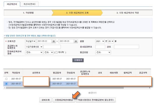Click the start date field 2021-05-22
Image resolution: width=156 pixels, height=105 pixels.
44,41
